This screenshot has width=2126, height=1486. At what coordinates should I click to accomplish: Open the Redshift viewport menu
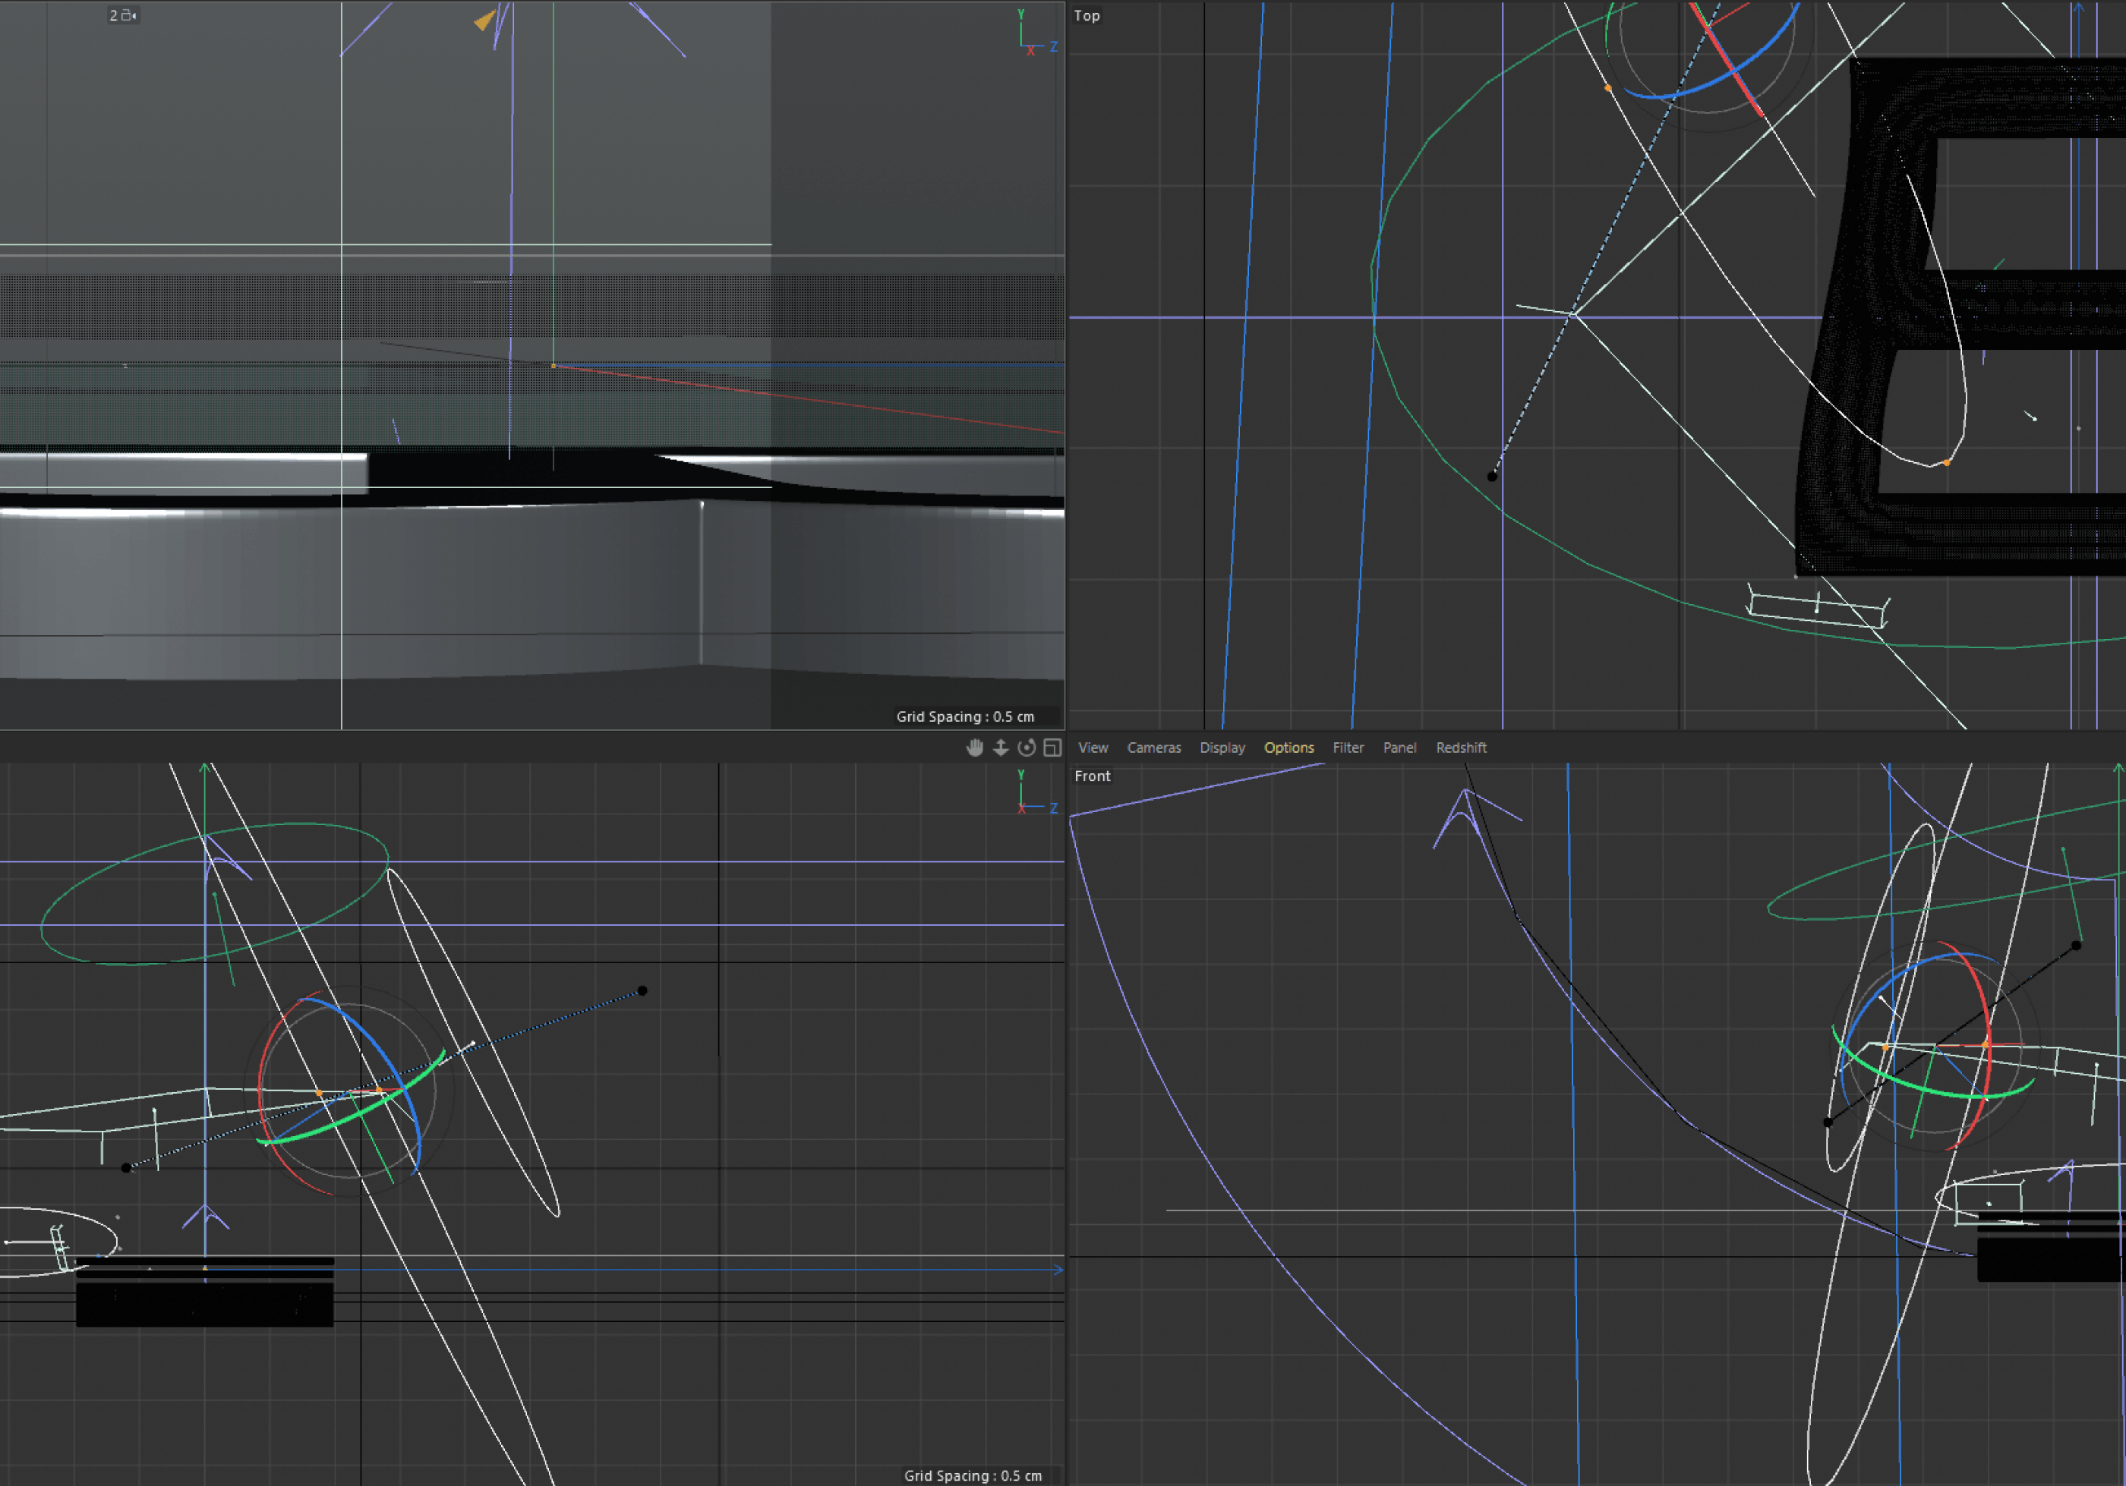click(1460, 748)
